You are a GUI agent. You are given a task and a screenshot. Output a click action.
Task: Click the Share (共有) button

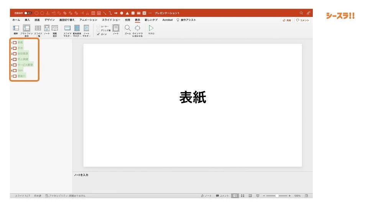(x=287, y=20)
